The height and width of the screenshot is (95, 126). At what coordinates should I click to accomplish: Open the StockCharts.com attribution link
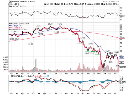(111, 2)
